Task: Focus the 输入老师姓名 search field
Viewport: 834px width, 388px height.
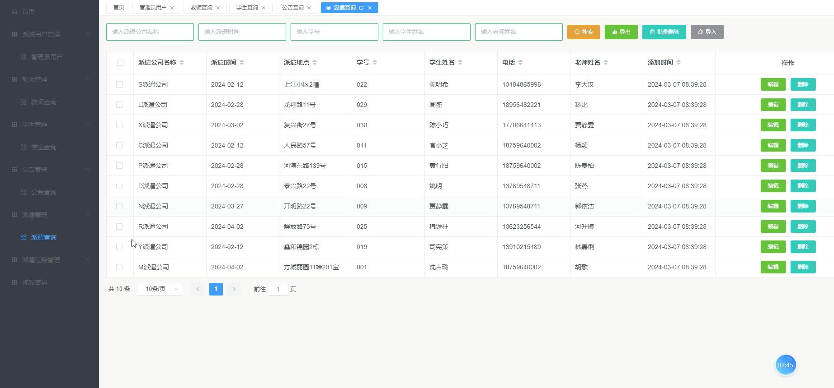Action: point(519,32)
